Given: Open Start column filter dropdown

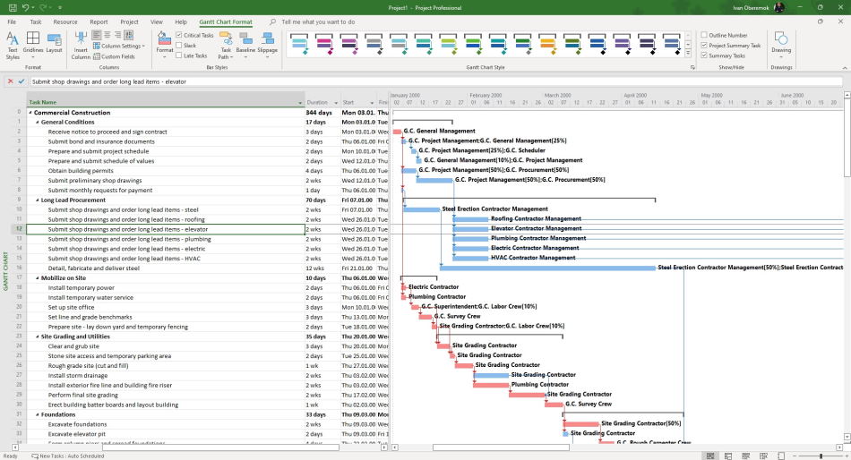Looking at the screenshot, I should [x=373, y=103].
